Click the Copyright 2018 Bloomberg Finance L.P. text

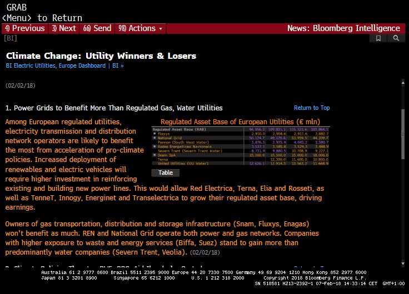(315, 278)
